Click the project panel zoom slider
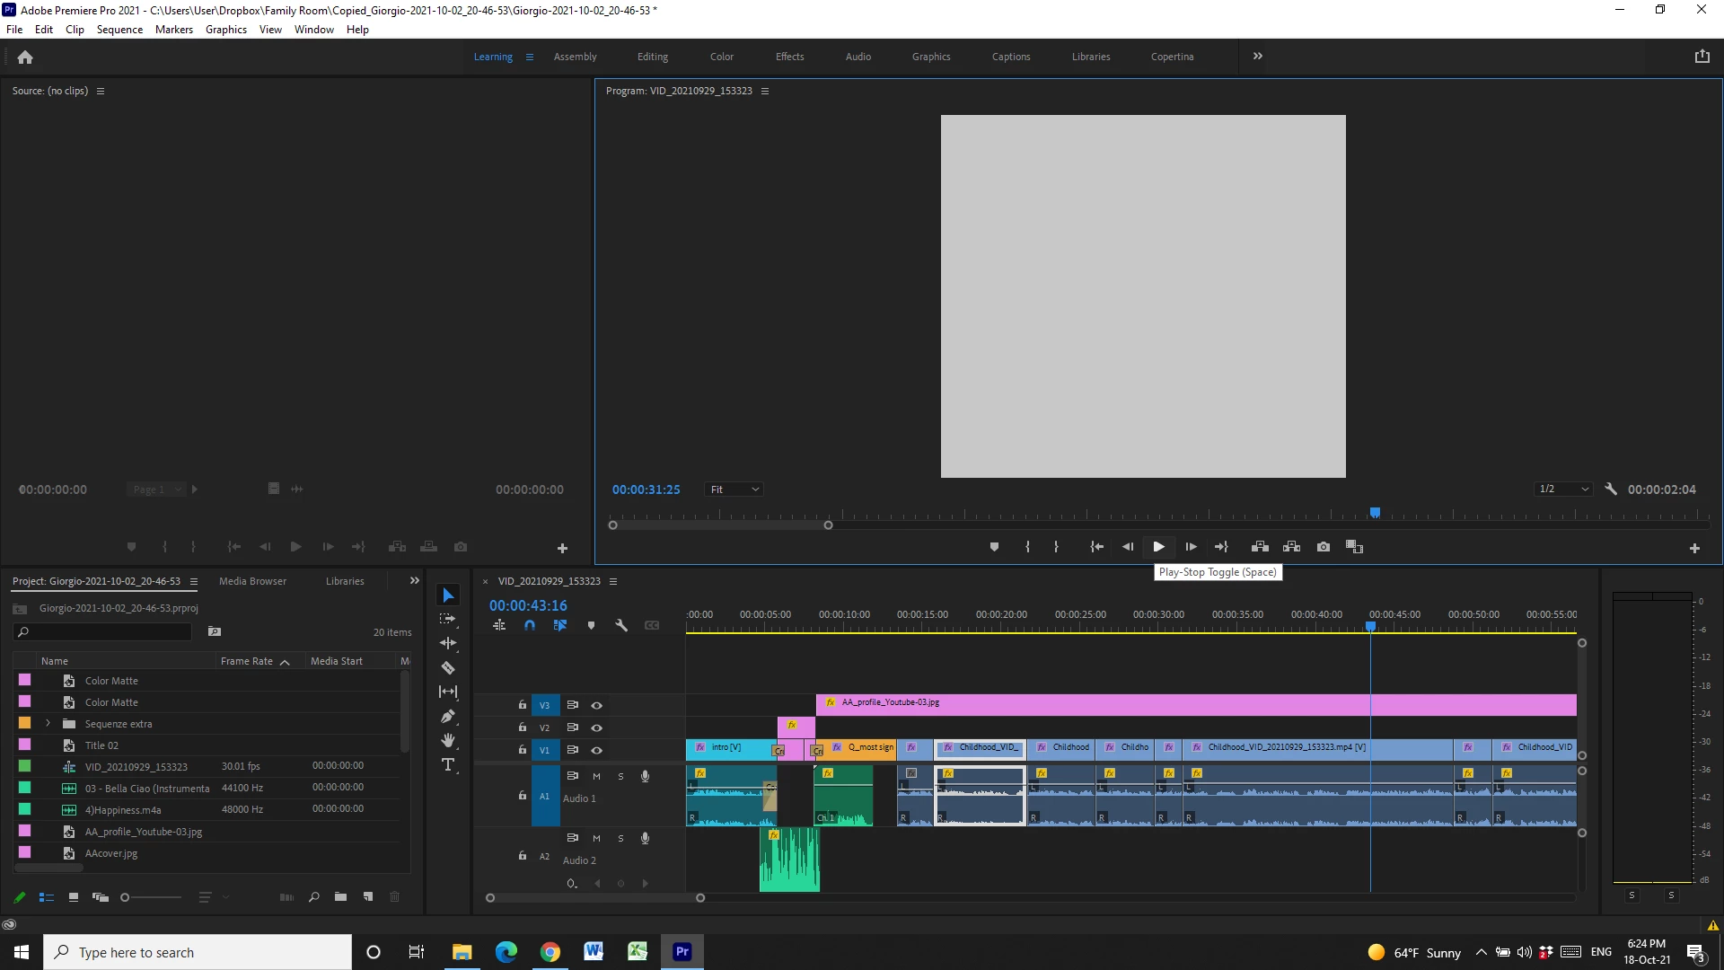 (125, 897)
